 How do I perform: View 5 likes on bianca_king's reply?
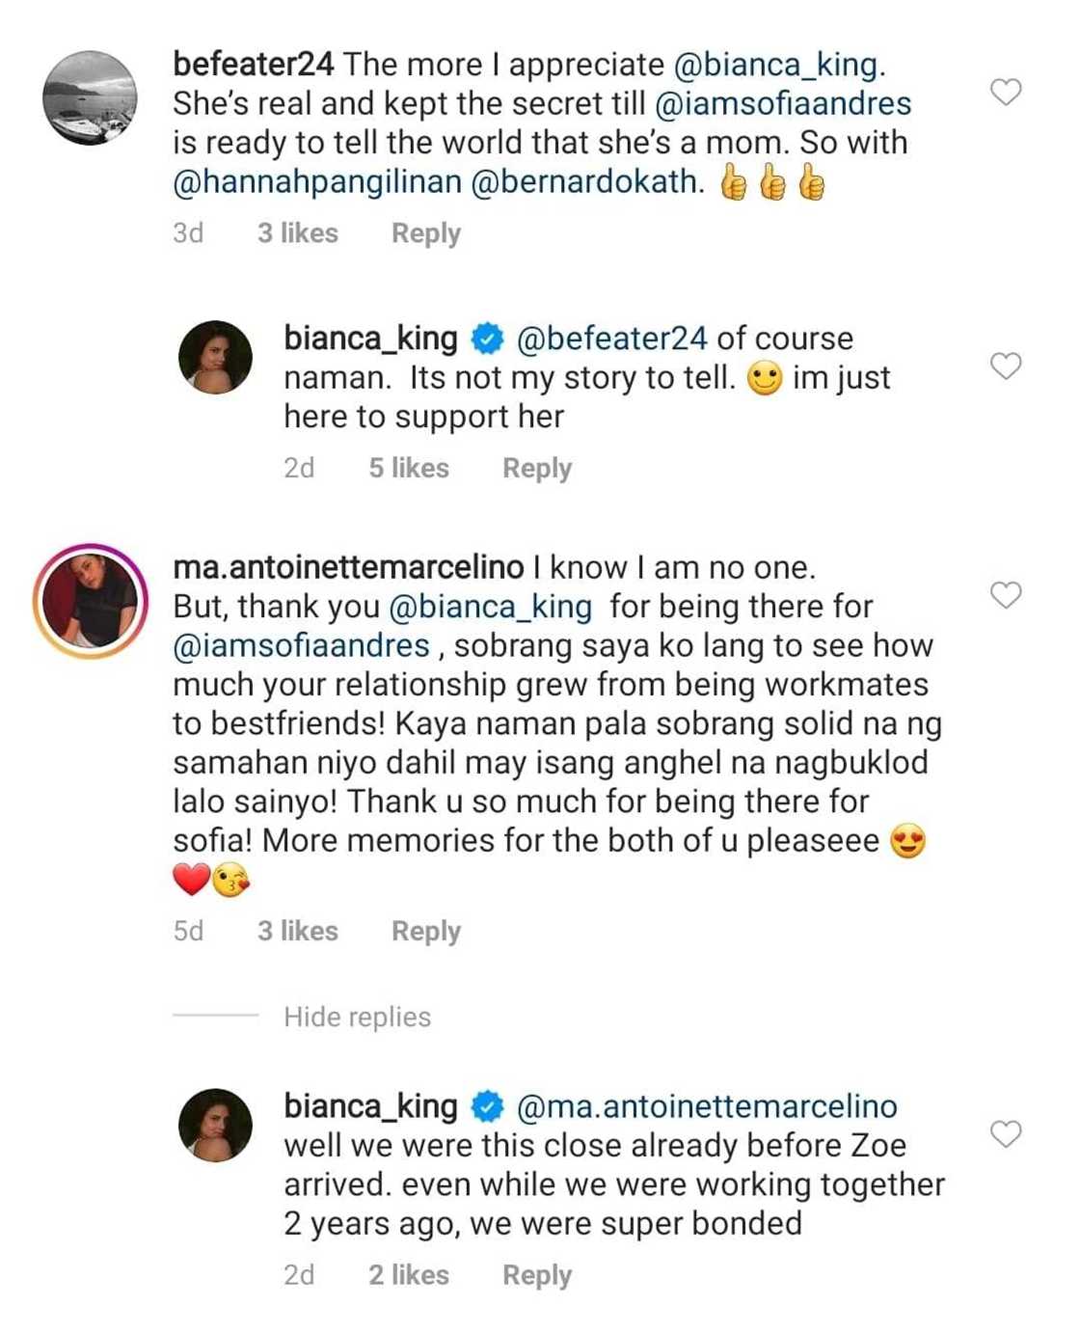pos(408,467)
